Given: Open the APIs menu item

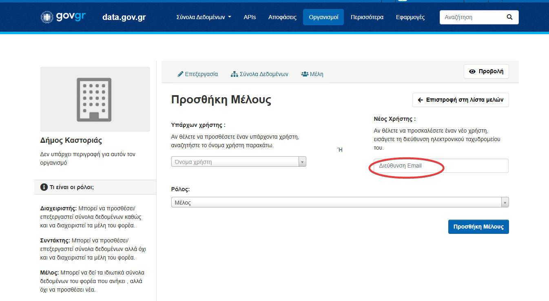Looking at the screenshot, I should click(250, 17).
